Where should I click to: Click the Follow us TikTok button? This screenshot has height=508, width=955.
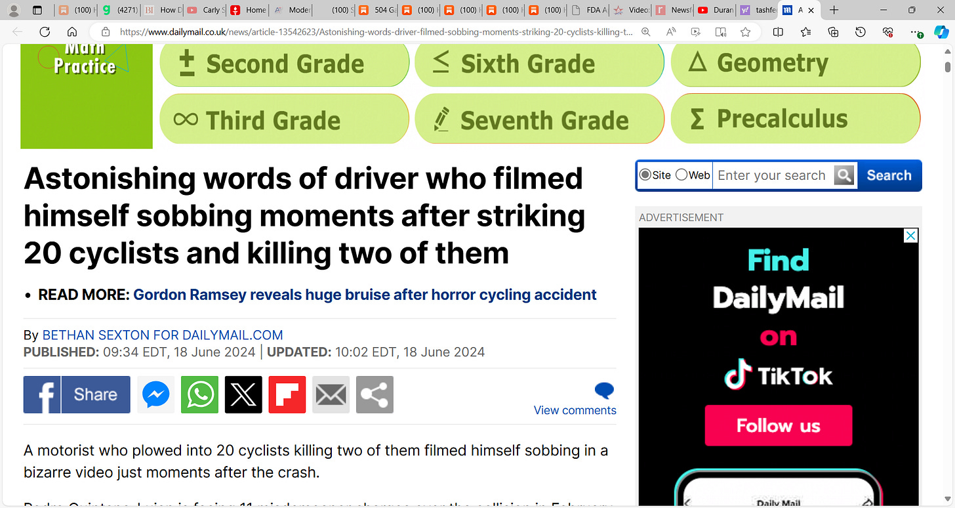tap(779, 425)
